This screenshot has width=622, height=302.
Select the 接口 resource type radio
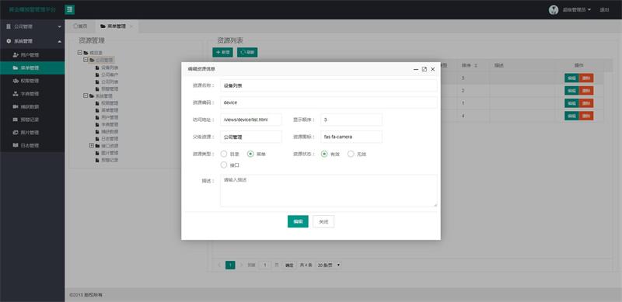click(x=224, y=165)
